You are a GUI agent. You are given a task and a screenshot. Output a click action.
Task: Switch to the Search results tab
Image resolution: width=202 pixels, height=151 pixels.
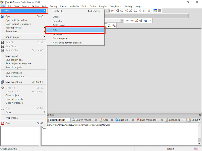click(83, 120)
